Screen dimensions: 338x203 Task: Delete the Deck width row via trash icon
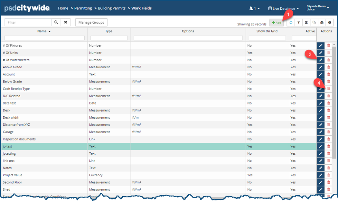pyautogui.click(x=328, y=118)
